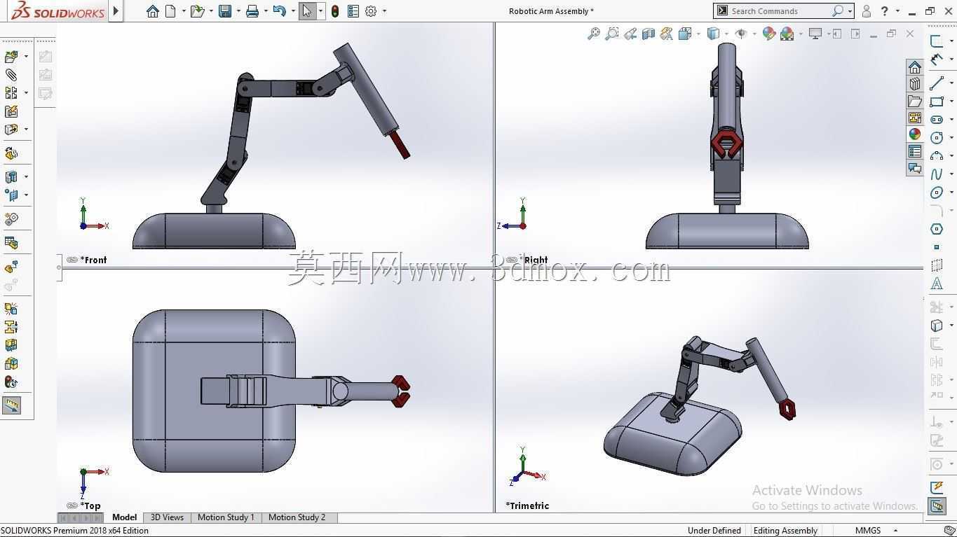Click the Linear Component Pattern icon
Screen dimensions: 957x537
11,92
